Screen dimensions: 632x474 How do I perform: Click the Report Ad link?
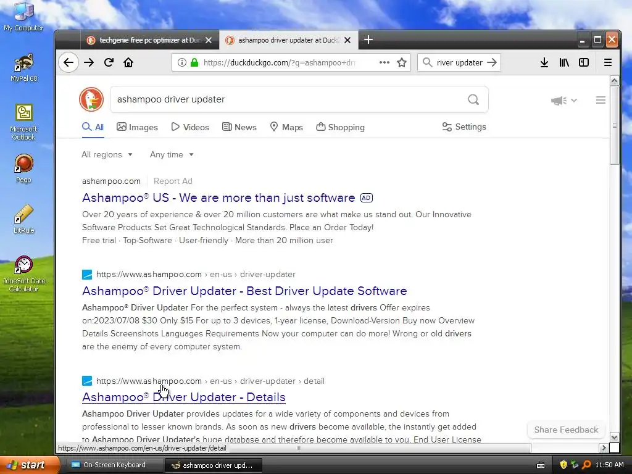173,181
